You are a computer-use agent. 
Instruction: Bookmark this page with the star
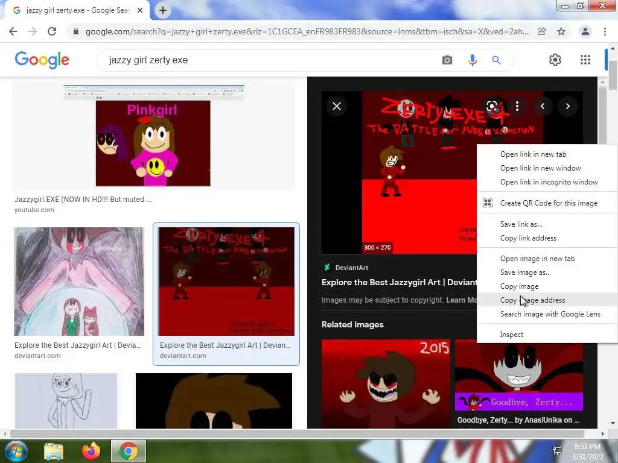point(561,31)
